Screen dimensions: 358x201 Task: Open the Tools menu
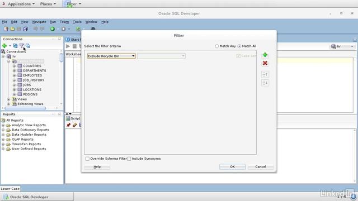[x=77, y=22]
